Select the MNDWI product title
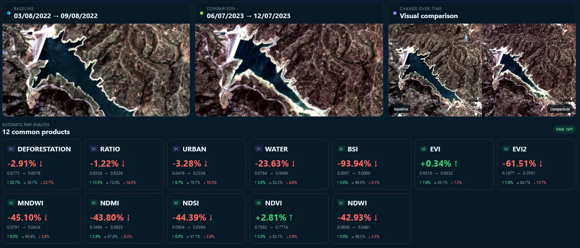This screenshot has width=580, height=248. [30, 203]
